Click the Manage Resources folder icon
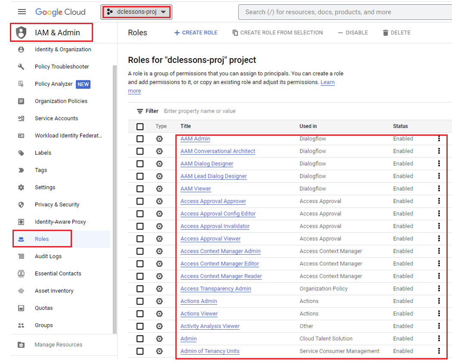 coord(21,345)
